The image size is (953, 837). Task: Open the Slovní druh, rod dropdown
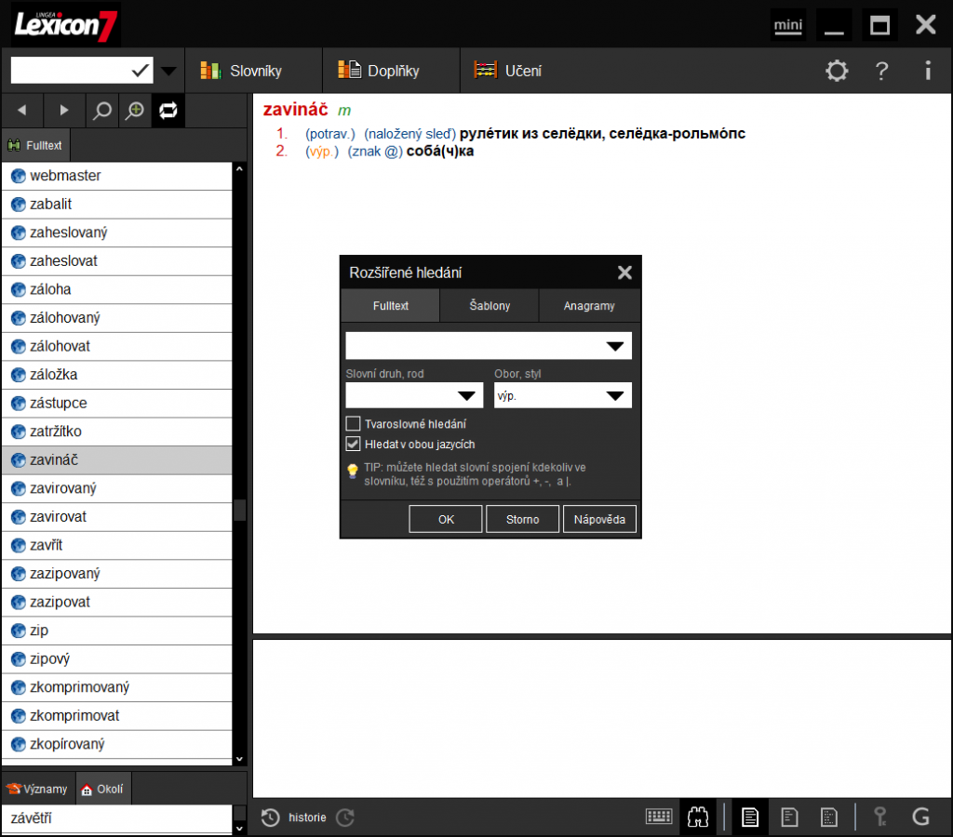(467, 394)
